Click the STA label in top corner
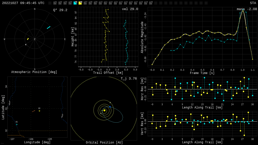Viewport: 258px width, 145px height. [x=253, y=3]
